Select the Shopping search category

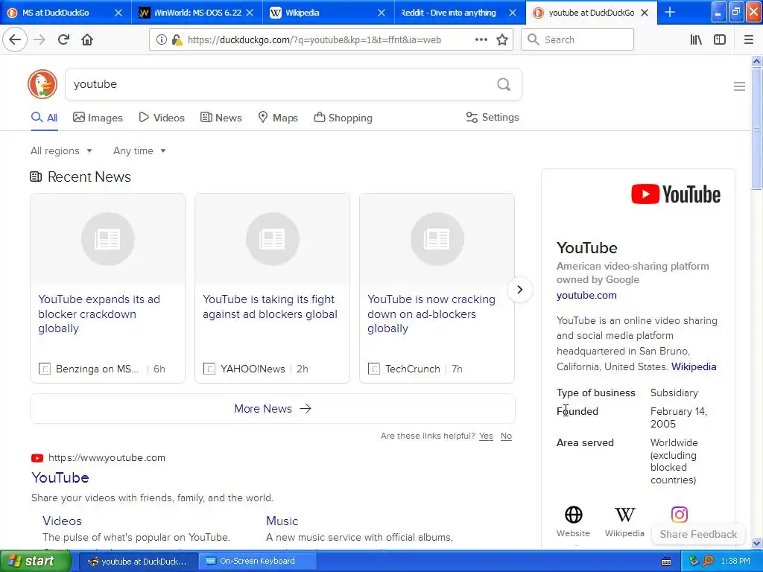pyautogui.click(x=343, y=118)
